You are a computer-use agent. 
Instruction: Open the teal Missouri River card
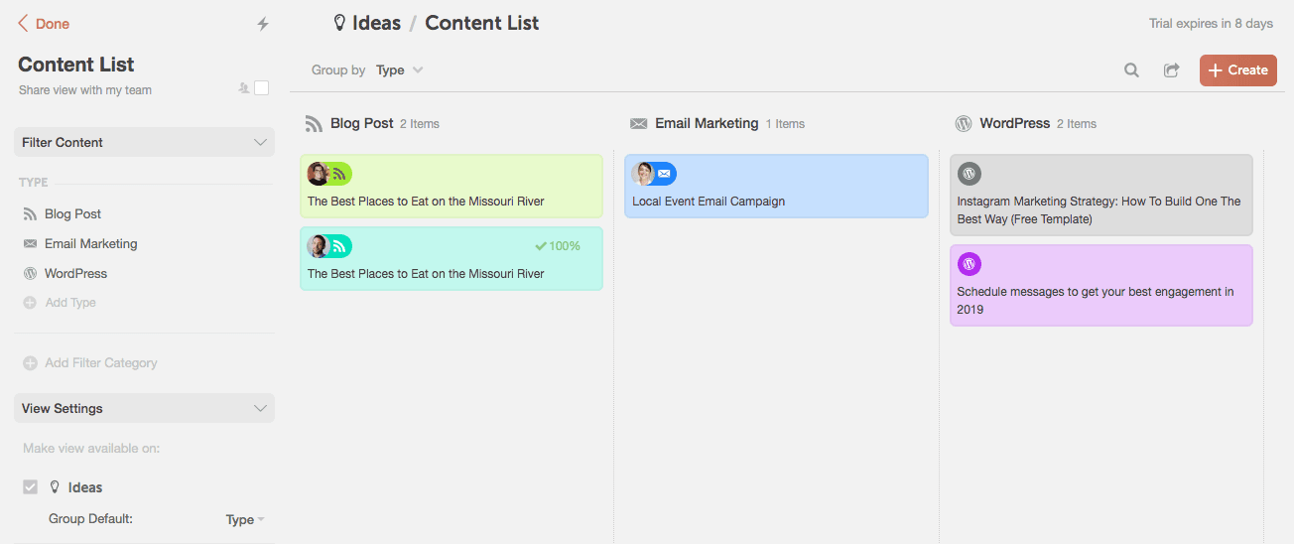point(452,258)
